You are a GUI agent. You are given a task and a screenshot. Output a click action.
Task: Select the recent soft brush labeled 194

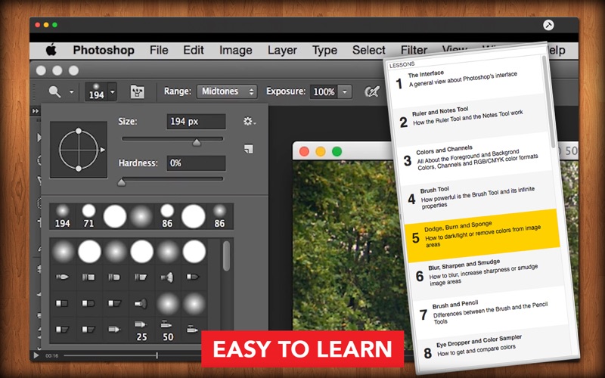(63, 216)
